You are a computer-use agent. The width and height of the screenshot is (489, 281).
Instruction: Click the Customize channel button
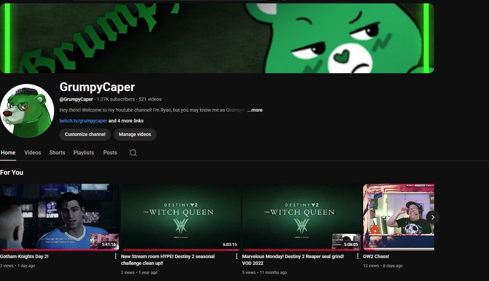click(x=85, y=135)
